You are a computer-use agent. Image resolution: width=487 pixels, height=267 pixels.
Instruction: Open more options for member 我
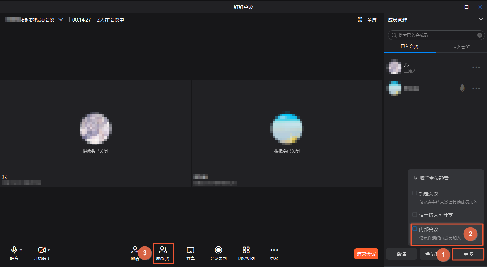[476, 67]
